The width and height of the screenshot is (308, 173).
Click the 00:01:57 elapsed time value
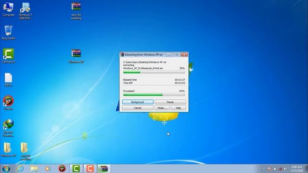pos(180,80)
